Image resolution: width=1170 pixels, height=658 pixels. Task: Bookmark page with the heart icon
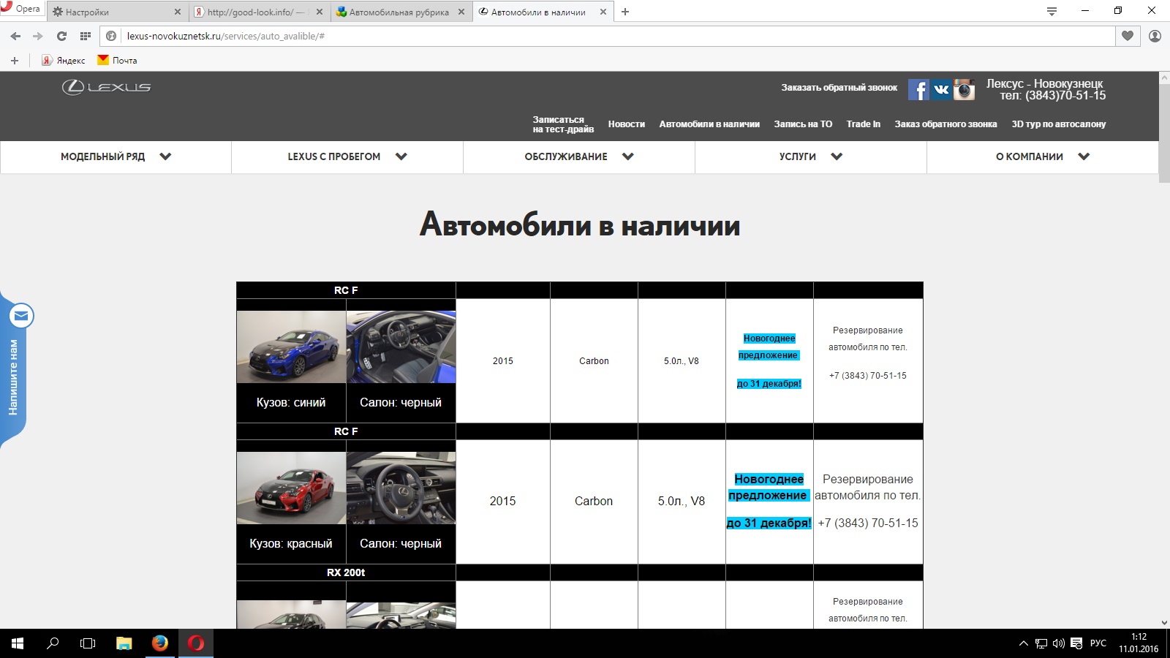tap(1128, 36)
